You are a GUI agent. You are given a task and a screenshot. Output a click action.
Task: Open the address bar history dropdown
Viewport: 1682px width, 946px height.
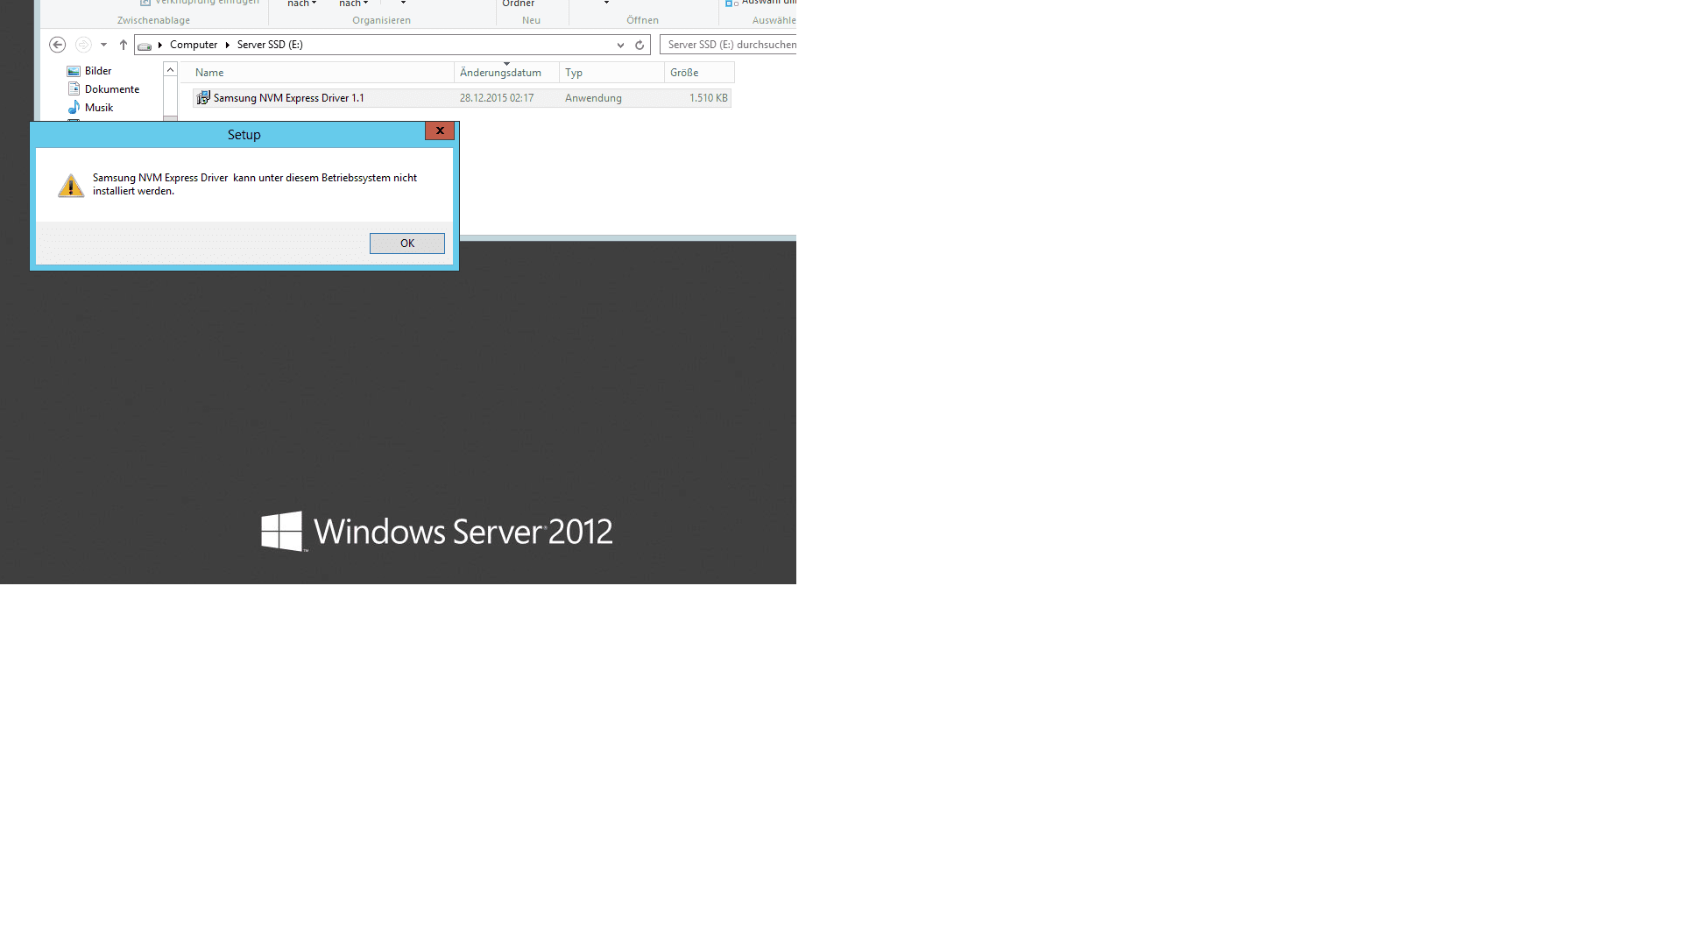[x=620, y=45]
